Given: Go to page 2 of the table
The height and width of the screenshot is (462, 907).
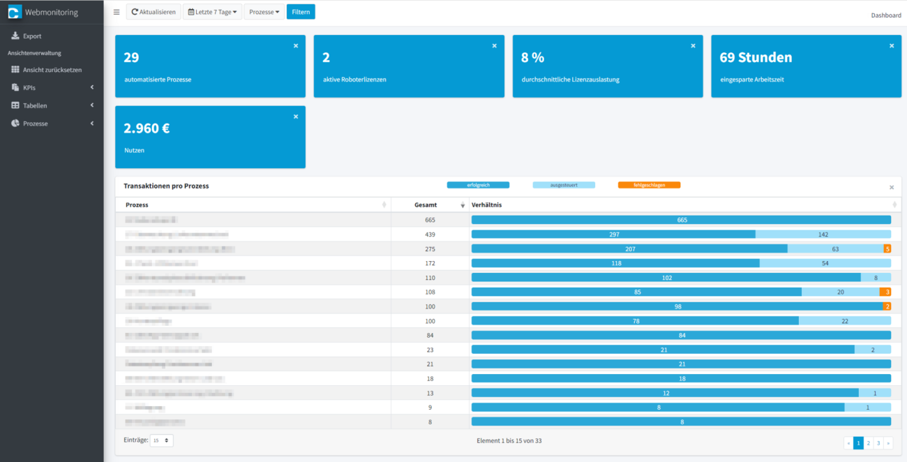Looking at the screenshot, I should point(868,443).
